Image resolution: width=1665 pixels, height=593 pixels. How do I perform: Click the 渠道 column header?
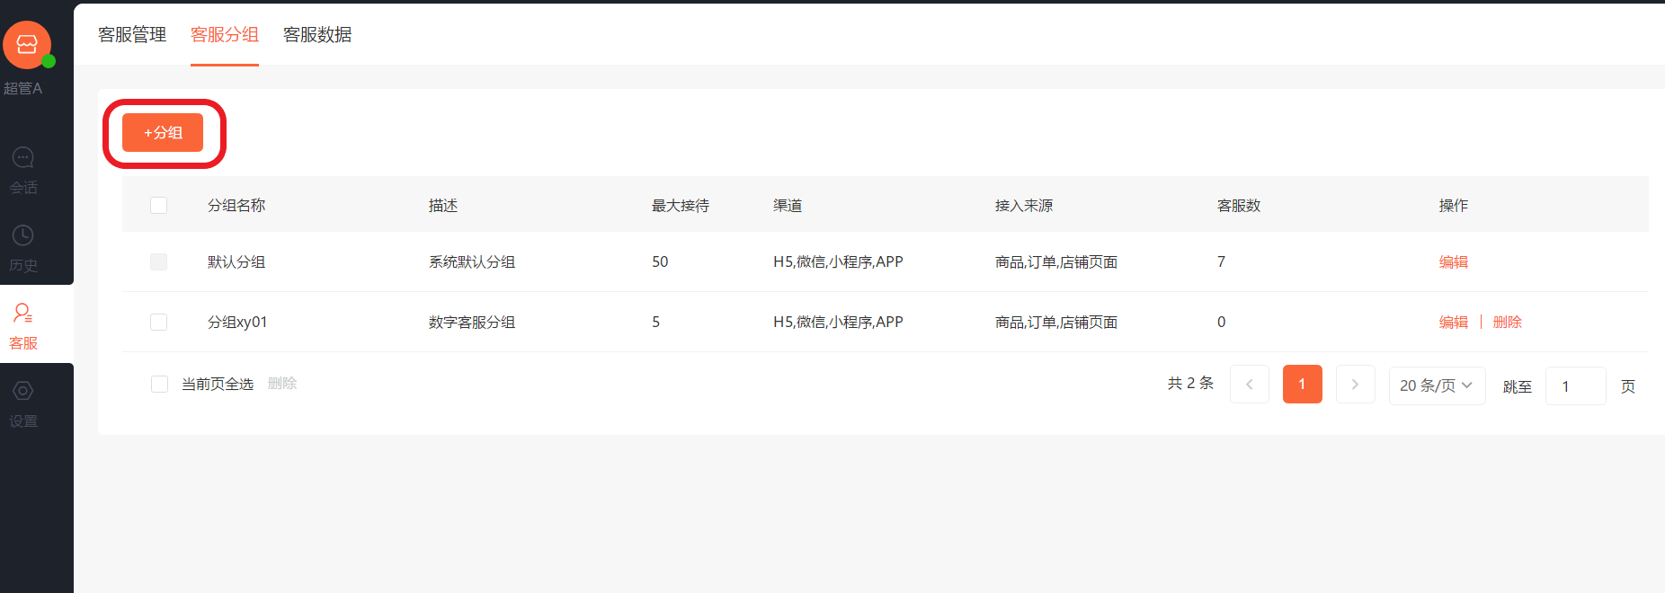coord(788,206)
